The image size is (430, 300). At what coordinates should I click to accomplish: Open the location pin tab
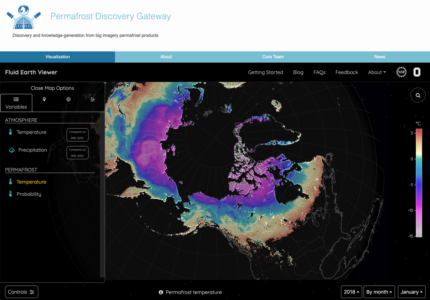44,99
